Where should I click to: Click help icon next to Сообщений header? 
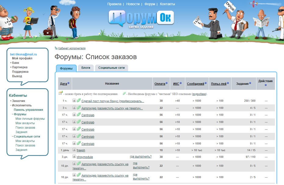pyautogui.click(x=206, y=83)
